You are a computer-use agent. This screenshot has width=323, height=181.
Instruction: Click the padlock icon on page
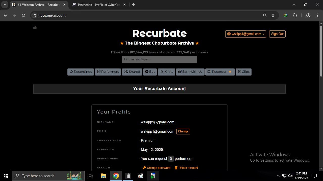35,27
